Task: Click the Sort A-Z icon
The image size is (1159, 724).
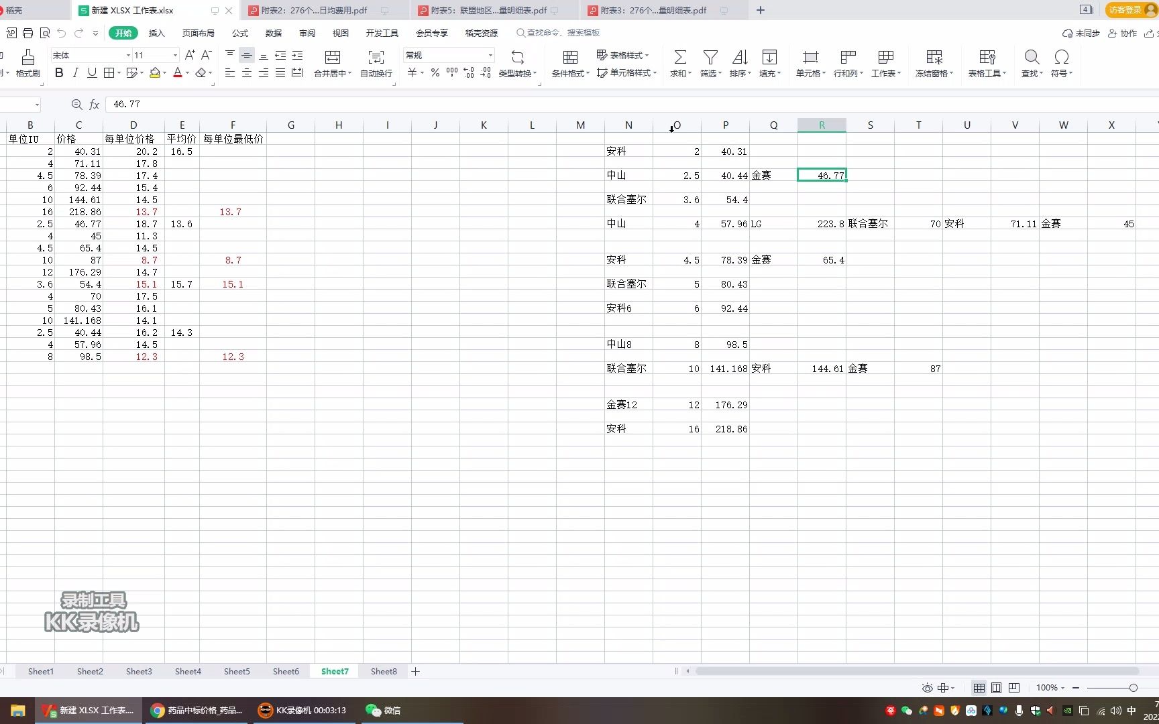Action: click(x=740, y=57)
